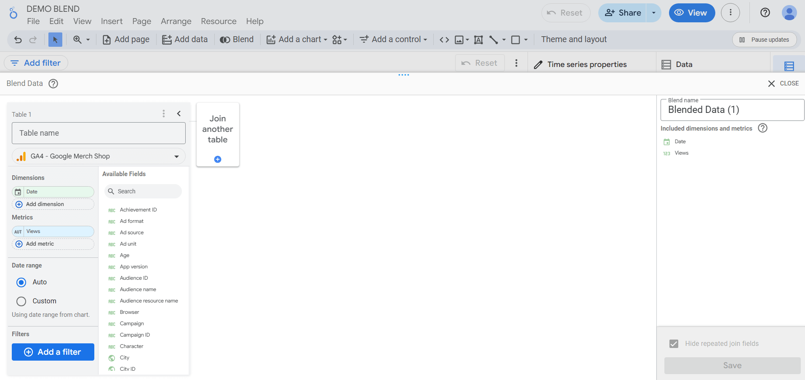Expand the Share button dropdown arrow
The image size is (805, 380).
[x=653, y=13]
